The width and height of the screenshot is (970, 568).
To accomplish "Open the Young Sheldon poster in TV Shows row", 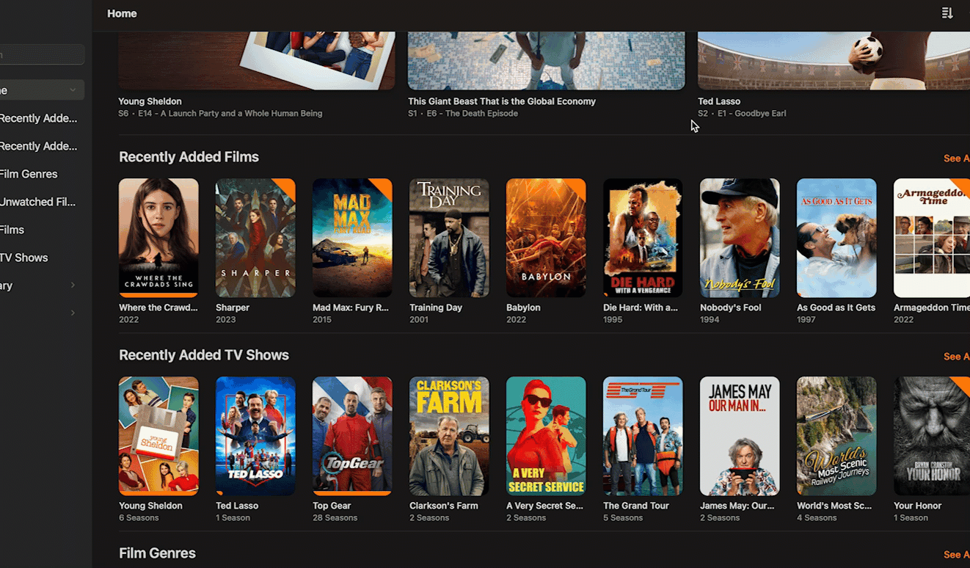I will 158,436.
